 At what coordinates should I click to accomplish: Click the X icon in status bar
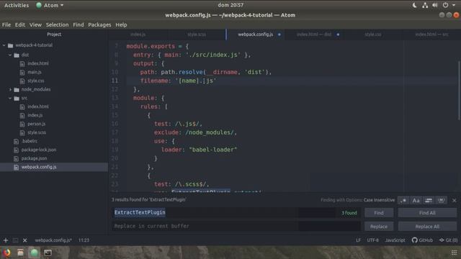[25, 240]
